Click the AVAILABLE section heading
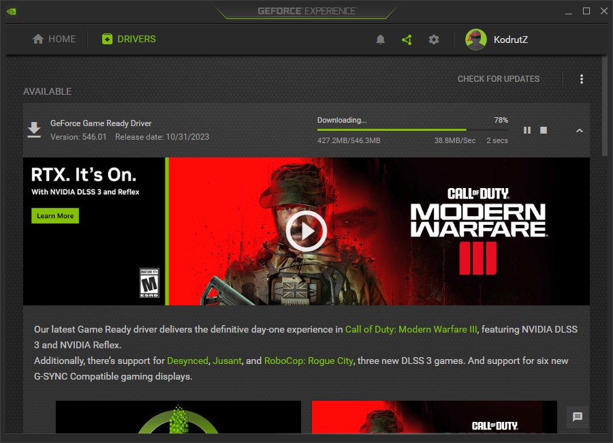The height and width of the screenshot is (443, 613). (x=47, y=91)
